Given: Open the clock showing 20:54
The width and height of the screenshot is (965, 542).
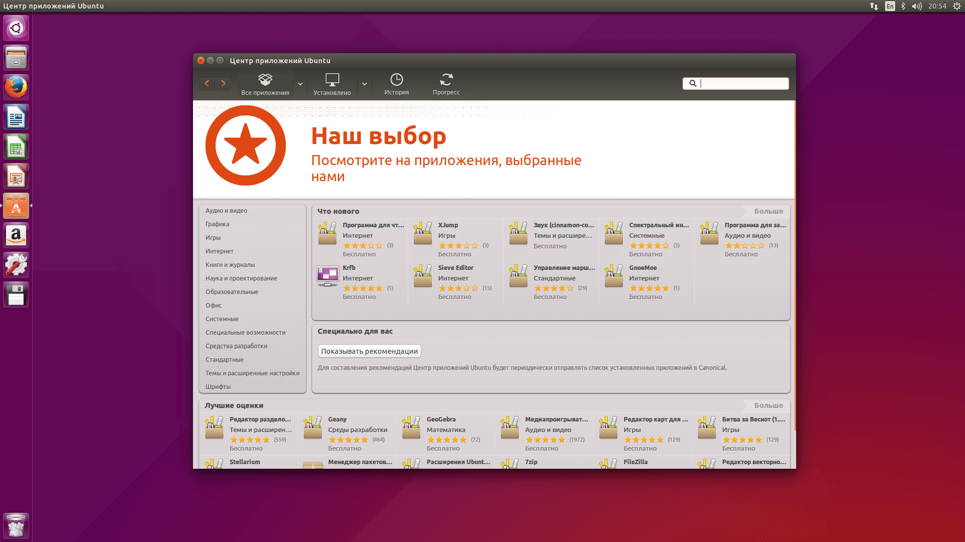Looking at the screenshot, I should click(937, 6).
